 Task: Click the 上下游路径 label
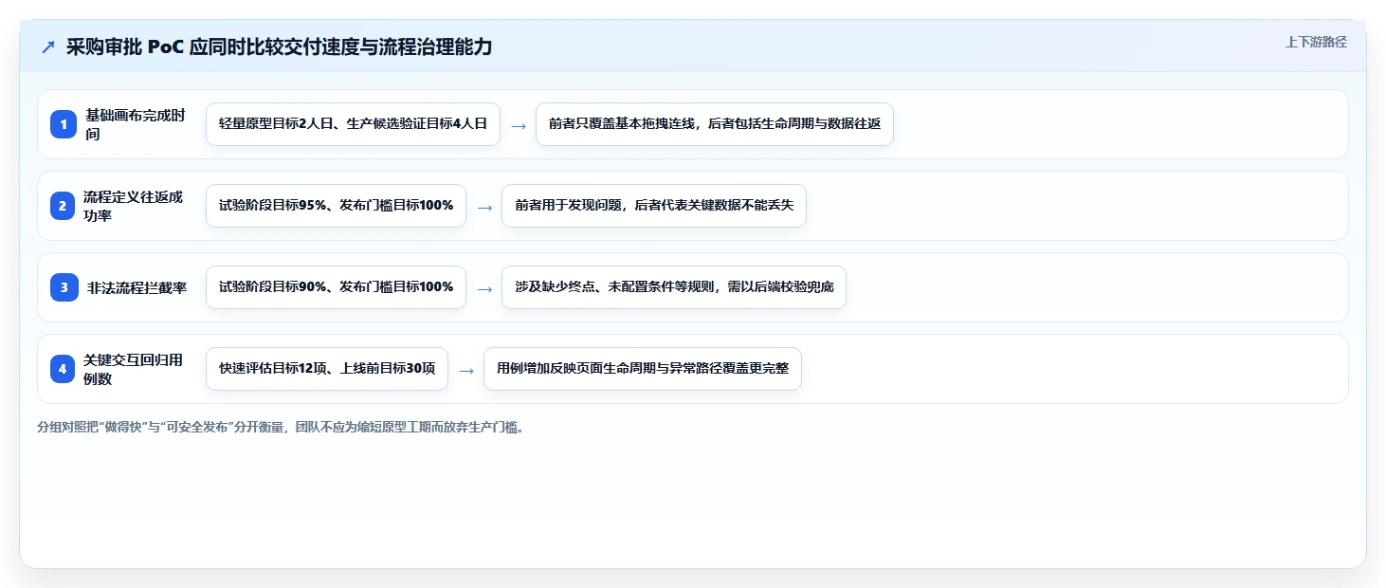1316,42
